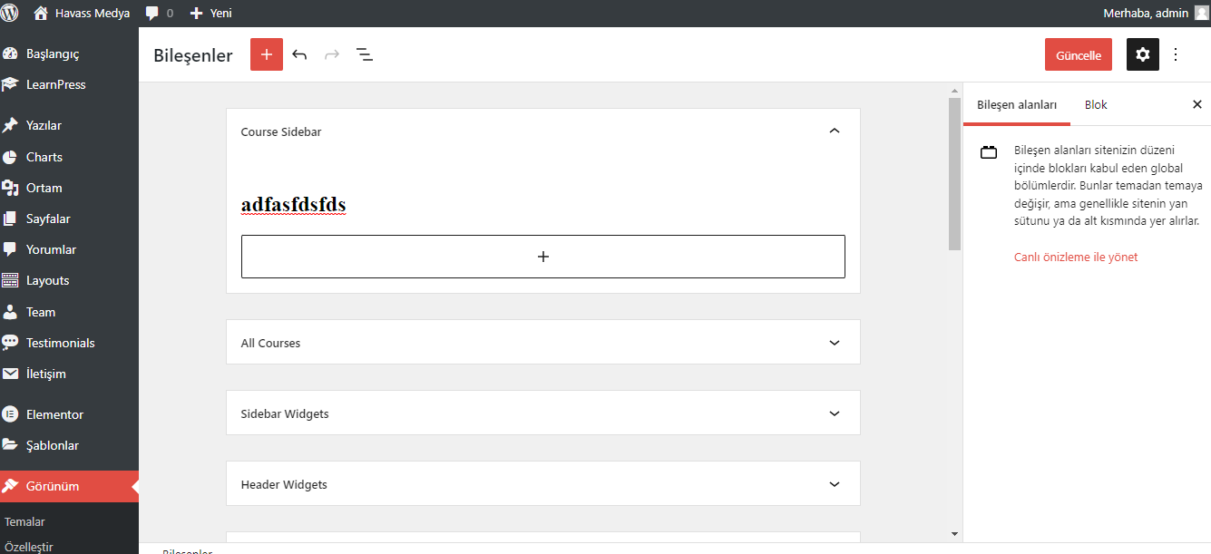
Task: Open the three-dot options menu
Action: (1176, 54)
